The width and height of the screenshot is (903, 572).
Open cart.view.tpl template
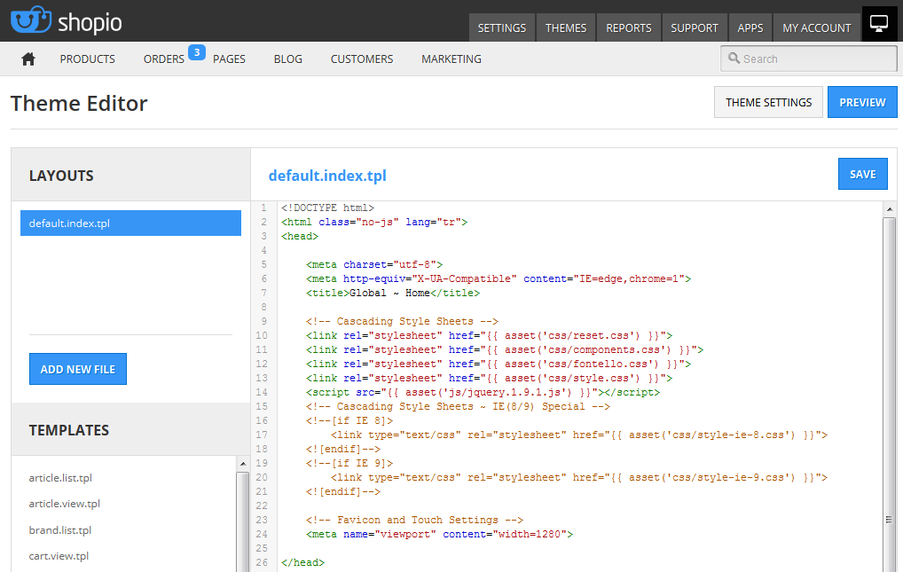point(59,556)
